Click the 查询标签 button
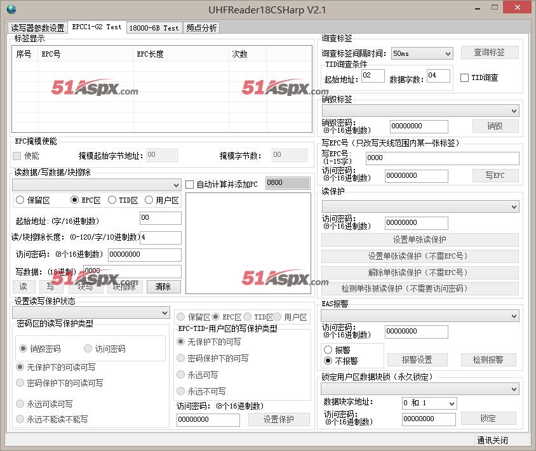Viewport: 536px width, 451px height. tap(488, 53)
